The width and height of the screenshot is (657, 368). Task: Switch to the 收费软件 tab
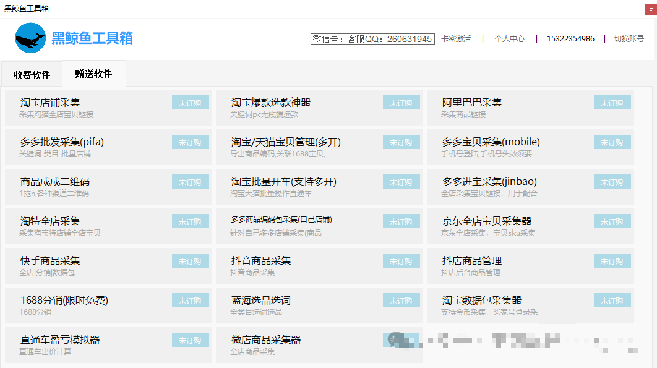[x=32, y=75]
